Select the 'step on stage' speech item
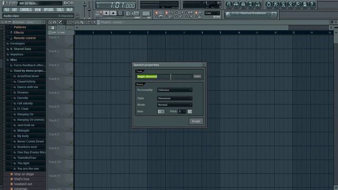 tap(23, 174)
